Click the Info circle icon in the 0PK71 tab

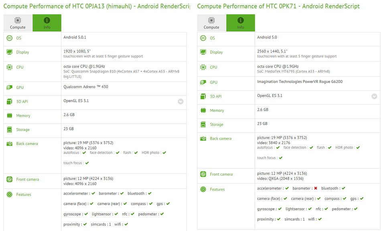point(241,20)
